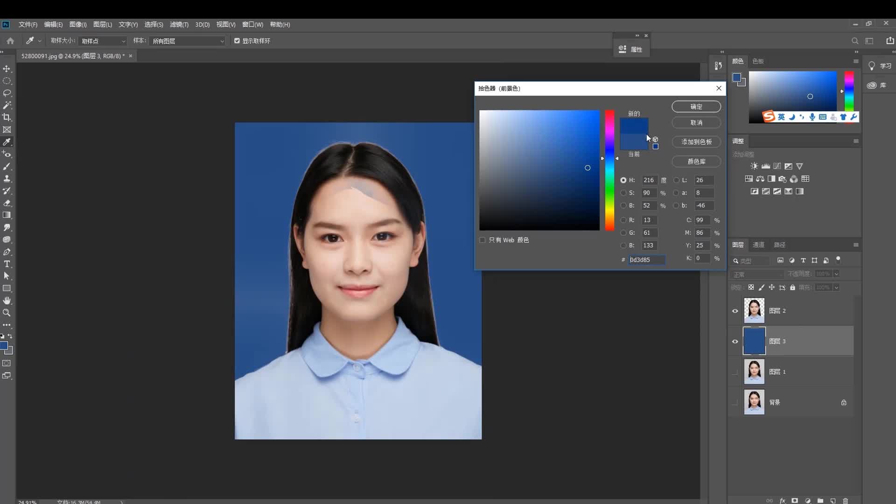Screen dimensions: 896x504
Task: Switch to the 通道 tab
Action: pyautogui.click(x=758, y=245)
